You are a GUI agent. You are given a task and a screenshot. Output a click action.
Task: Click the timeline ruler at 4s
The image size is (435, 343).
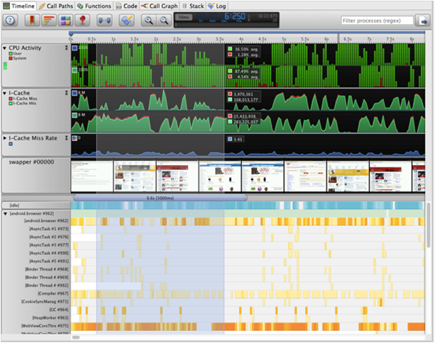[241, 39]
